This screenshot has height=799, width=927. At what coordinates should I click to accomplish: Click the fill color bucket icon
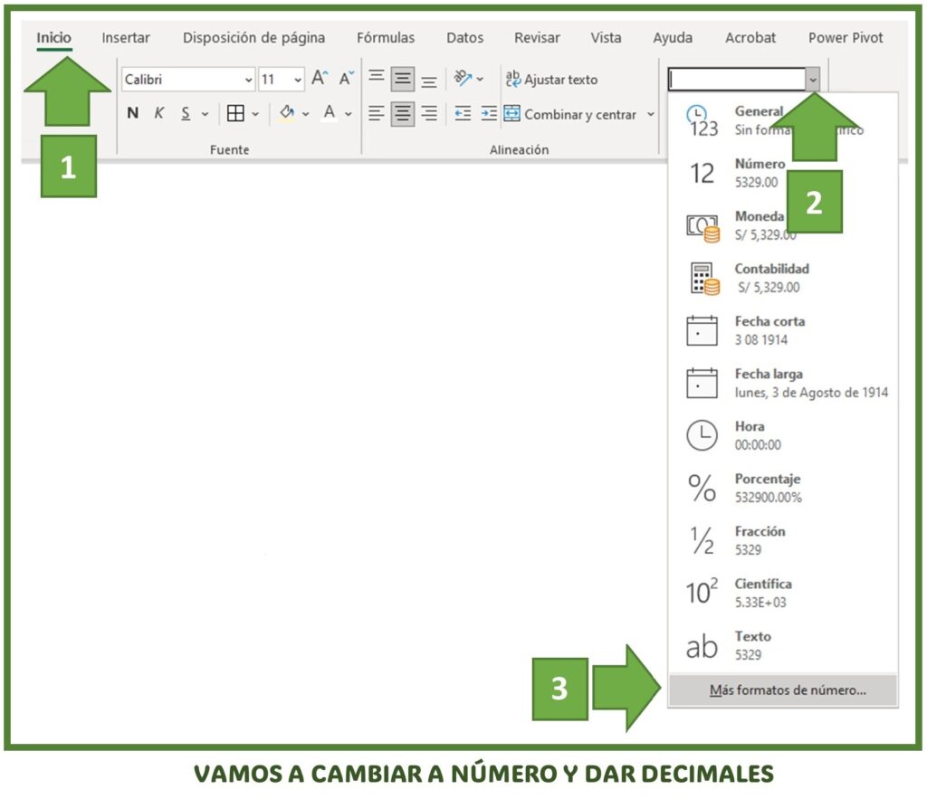point(287,113)
